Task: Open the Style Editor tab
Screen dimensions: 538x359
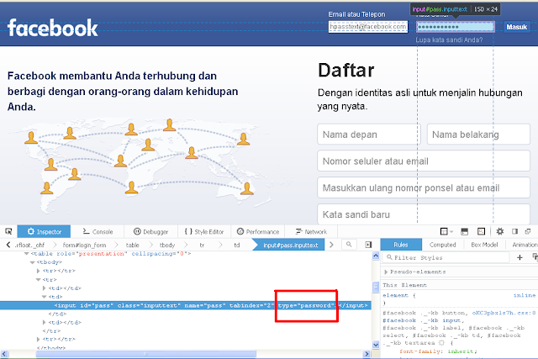Action: coord(204,232)
